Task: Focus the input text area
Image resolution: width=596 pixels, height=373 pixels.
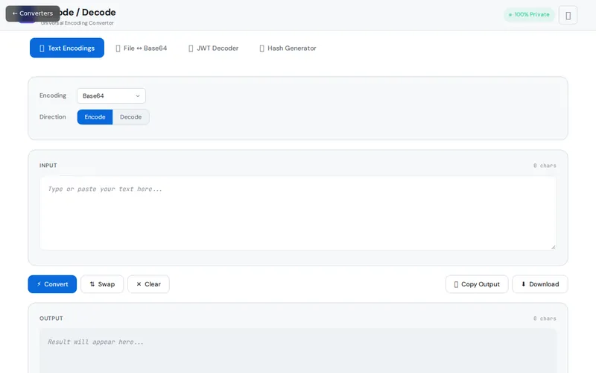Action: [298, 213]
